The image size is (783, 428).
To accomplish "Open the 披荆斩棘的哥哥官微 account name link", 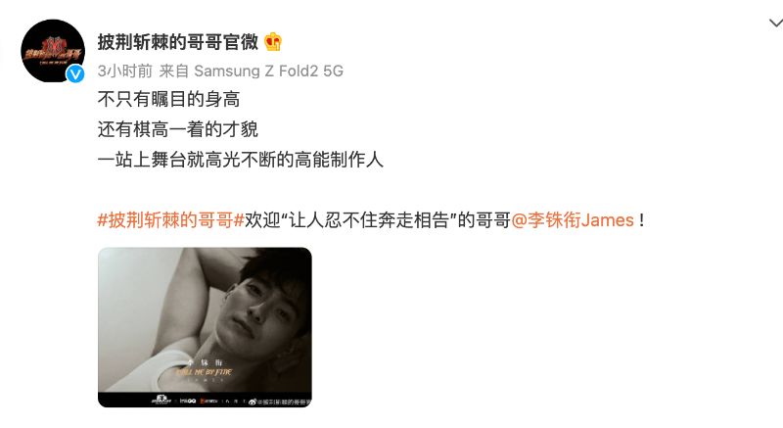I will (178, 41).
